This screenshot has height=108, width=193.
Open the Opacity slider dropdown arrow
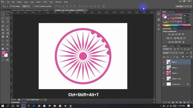coord(191,53)
